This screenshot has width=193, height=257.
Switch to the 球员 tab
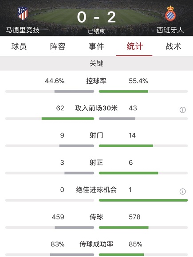pos(19,47)
